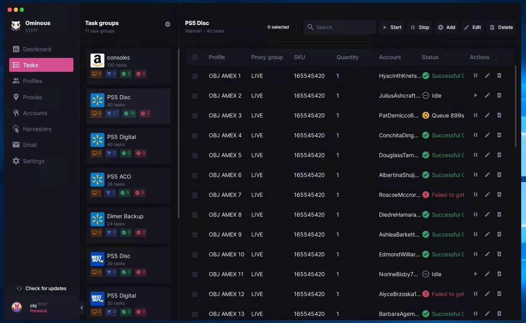The image size is (526, 323).
Task: Click Failed to get status for OBJ AMEX 12
Action: tap(448, 294)
